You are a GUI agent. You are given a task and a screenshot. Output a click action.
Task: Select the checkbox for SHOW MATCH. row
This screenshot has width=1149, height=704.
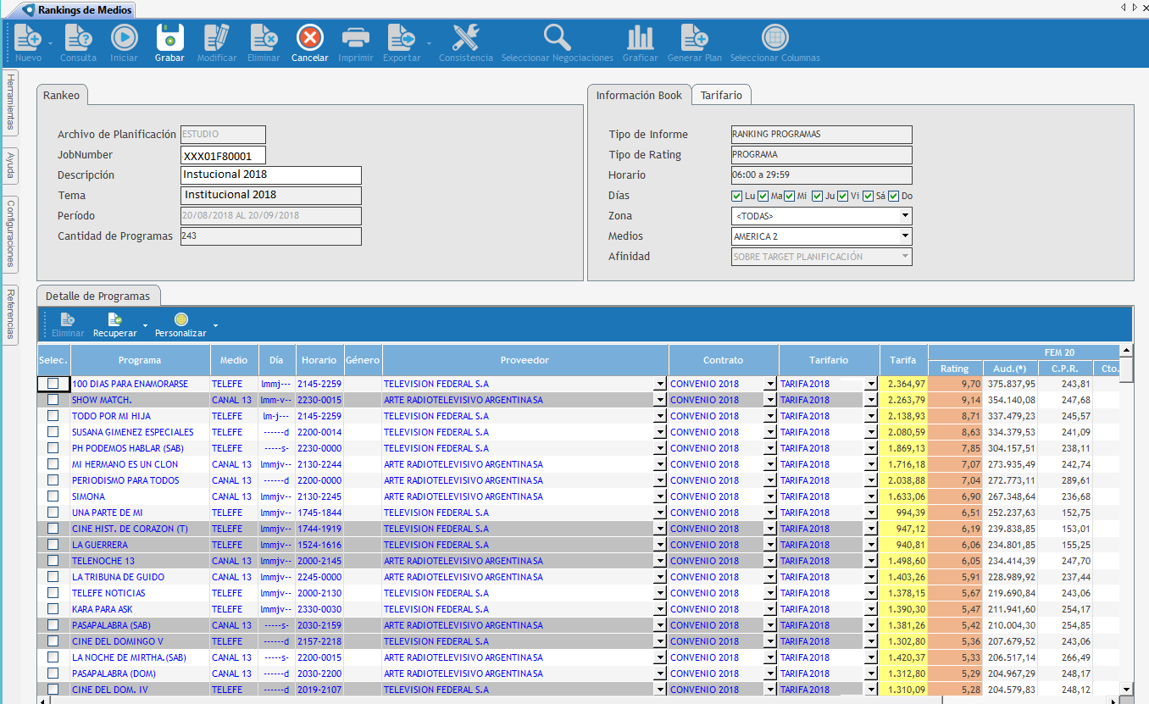(x=53, y=400)
